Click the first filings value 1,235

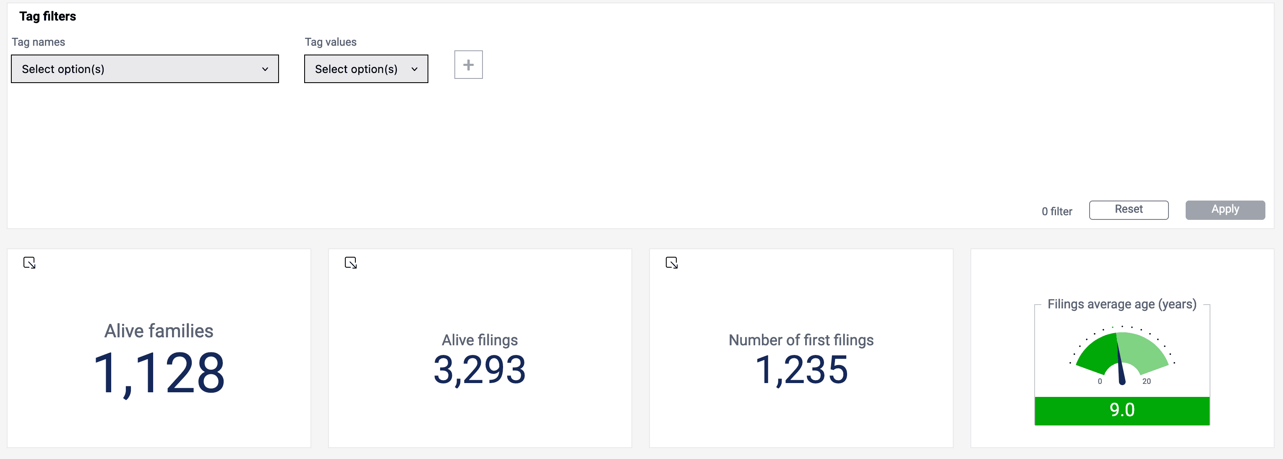[801, 370]
